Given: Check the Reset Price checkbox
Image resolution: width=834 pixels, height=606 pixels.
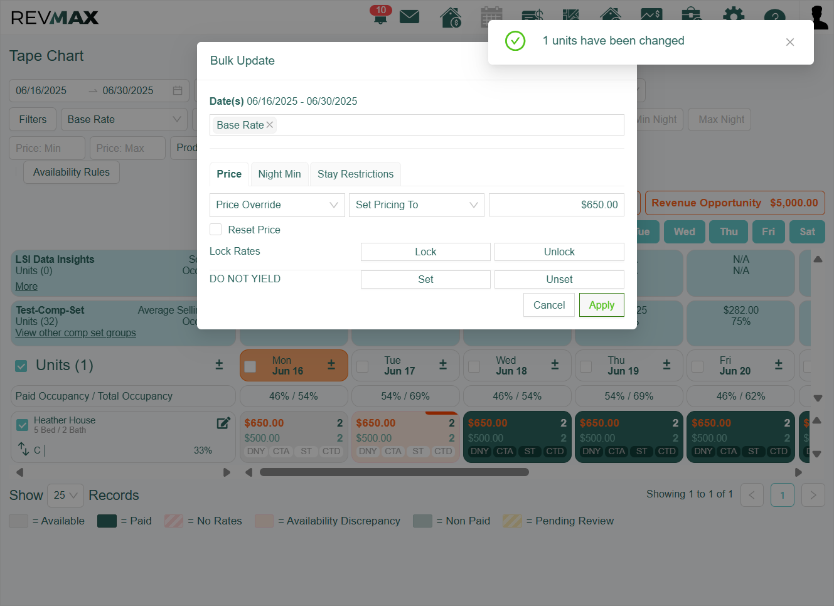Looking at the screenshot, I should coord(216,230).
